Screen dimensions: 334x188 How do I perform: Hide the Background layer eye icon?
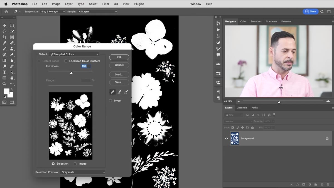tap(226, 138)
